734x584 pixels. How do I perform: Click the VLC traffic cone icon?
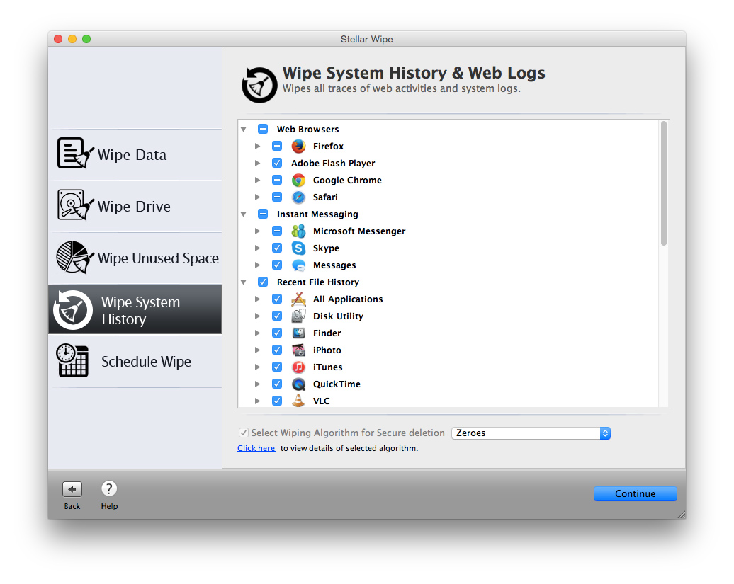coord(298,401)
